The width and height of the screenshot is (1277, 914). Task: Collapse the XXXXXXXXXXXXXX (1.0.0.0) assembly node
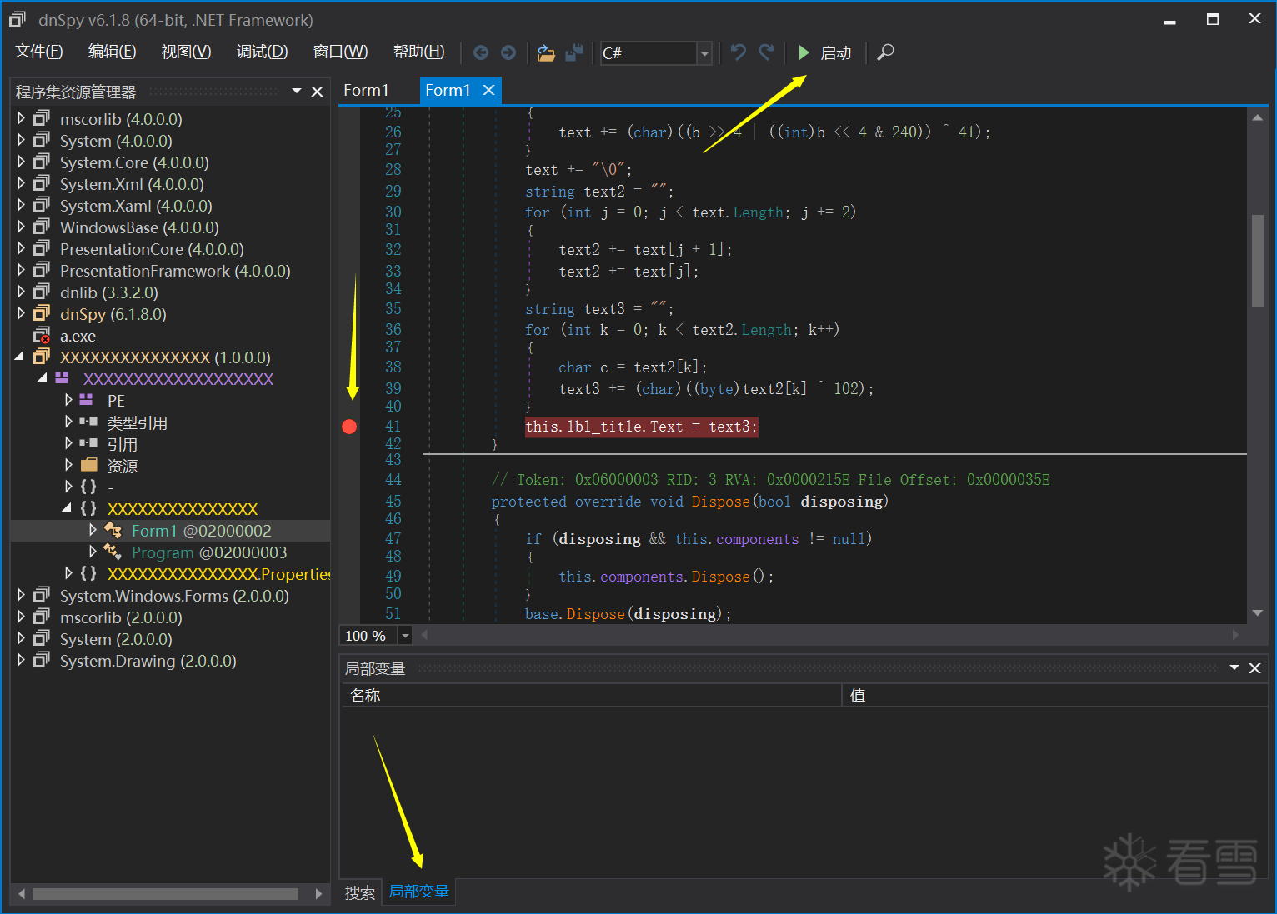point(20,357)
